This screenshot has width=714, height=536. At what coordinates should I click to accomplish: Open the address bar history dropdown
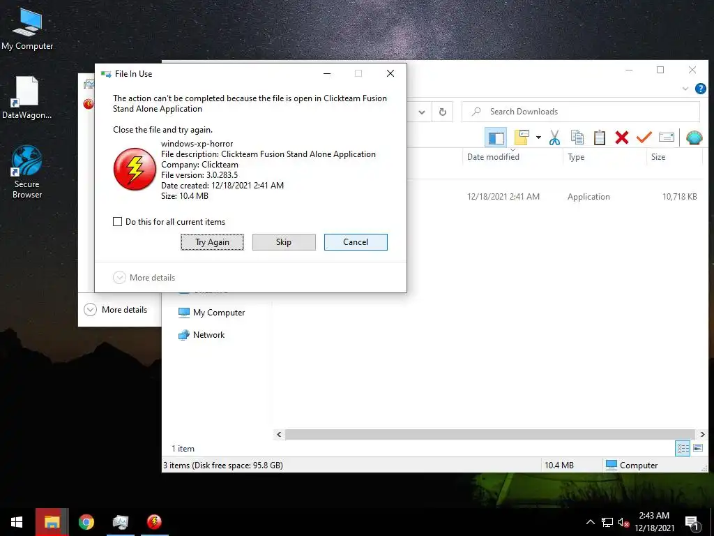click(422, 112)
